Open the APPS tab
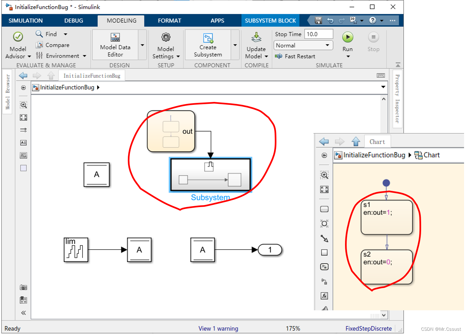 coord(217,20)
